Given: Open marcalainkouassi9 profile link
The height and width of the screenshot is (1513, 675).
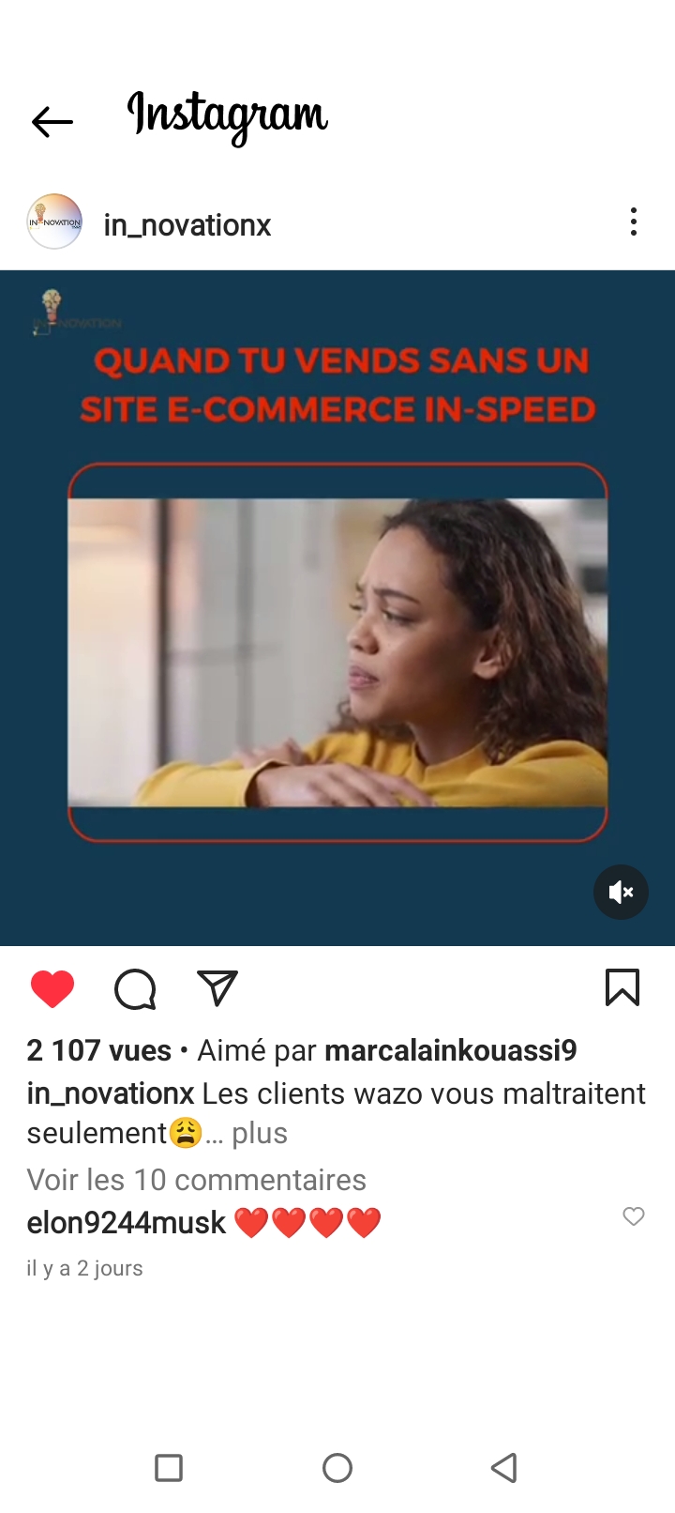Looking at the screenshot, I should click(x=451, y=1050).
